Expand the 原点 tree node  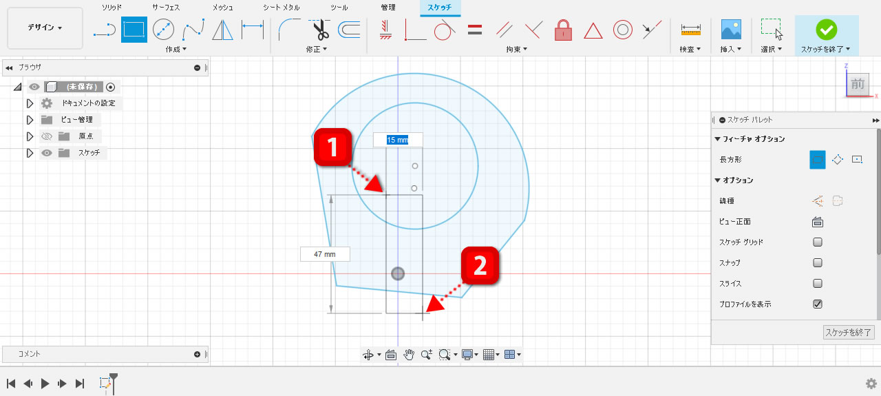[x=30, y=136]
